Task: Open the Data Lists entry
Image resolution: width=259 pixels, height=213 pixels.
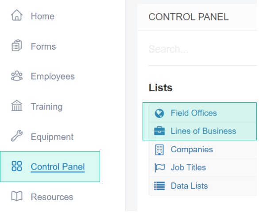Action: point(189,186)
